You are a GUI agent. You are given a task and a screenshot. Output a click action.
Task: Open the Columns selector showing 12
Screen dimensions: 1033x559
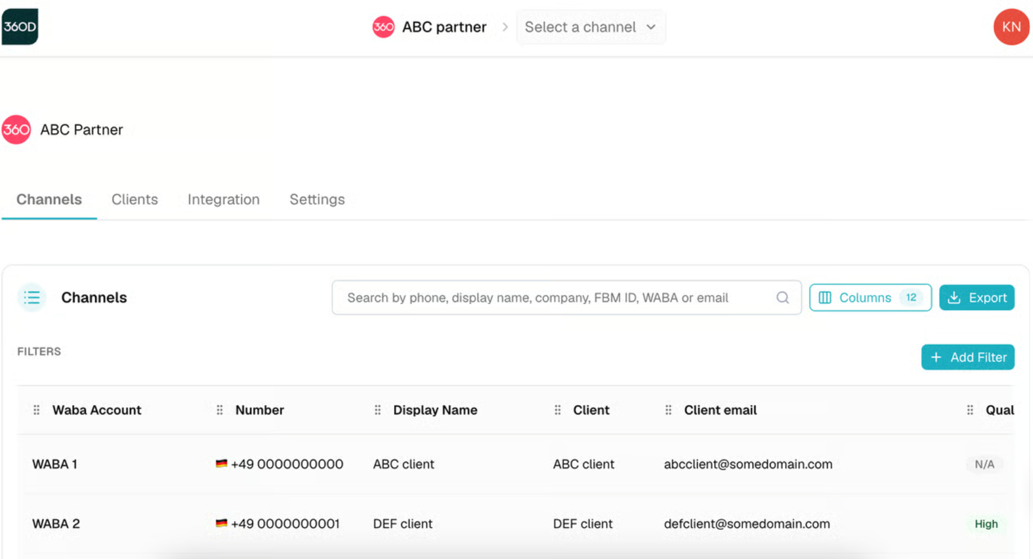(x=870, y=297)
